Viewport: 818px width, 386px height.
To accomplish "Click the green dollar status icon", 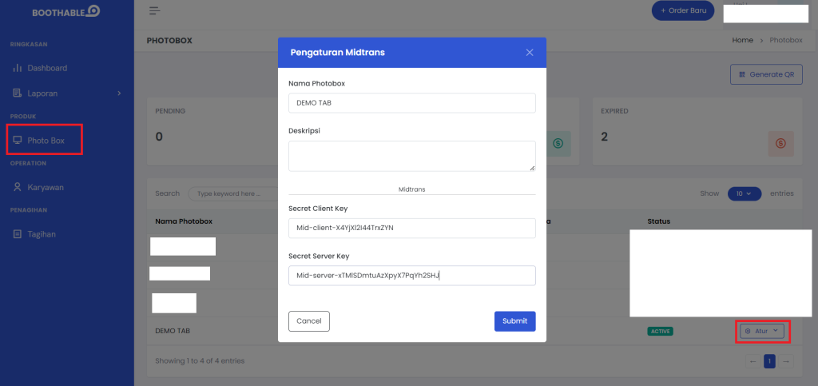I will coord(558,143).
